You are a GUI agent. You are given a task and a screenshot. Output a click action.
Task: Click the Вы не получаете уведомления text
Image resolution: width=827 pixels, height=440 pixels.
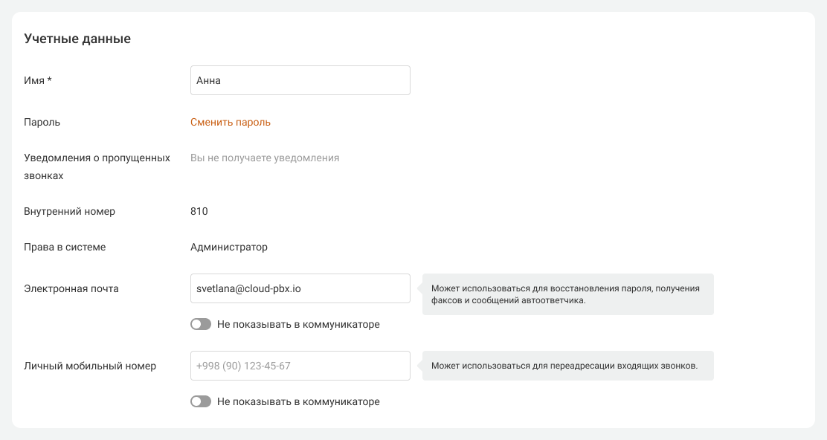point(265,158)
